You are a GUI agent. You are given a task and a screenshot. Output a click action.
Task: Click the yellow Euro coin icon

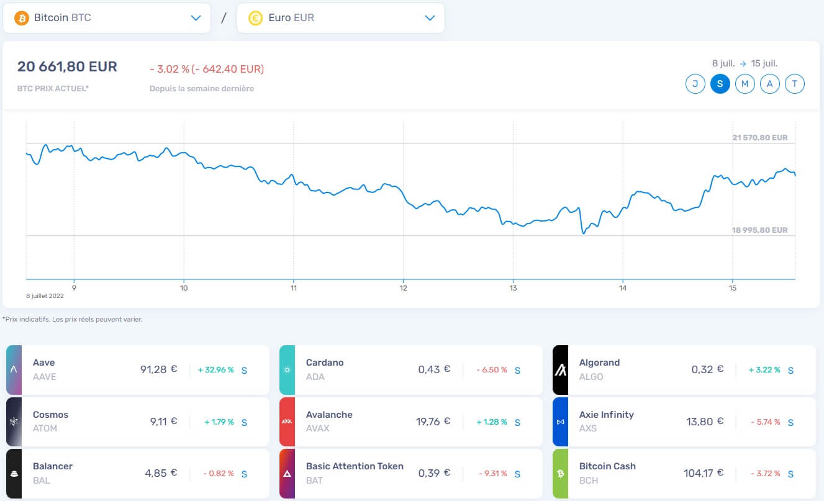pyautogui.click(x=255, y=18)
